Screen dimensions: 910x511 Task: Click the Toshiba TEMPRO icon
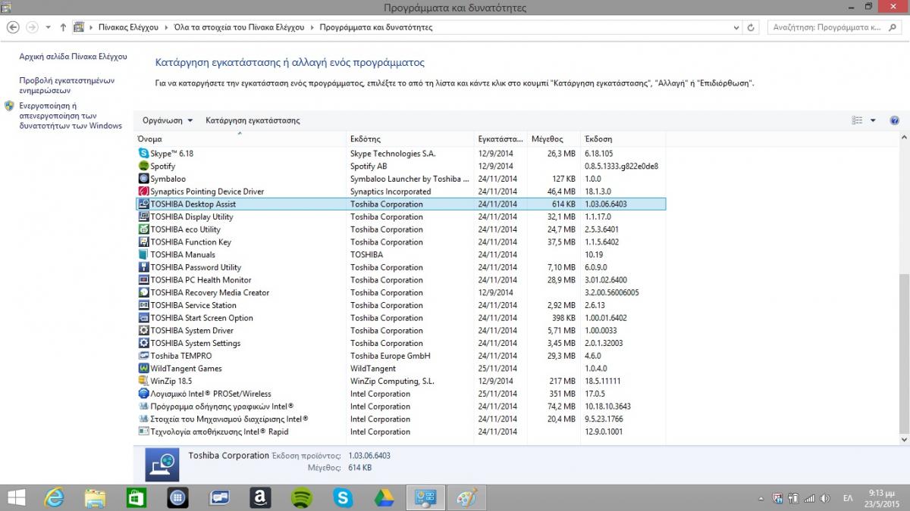[x=144, y=356]
